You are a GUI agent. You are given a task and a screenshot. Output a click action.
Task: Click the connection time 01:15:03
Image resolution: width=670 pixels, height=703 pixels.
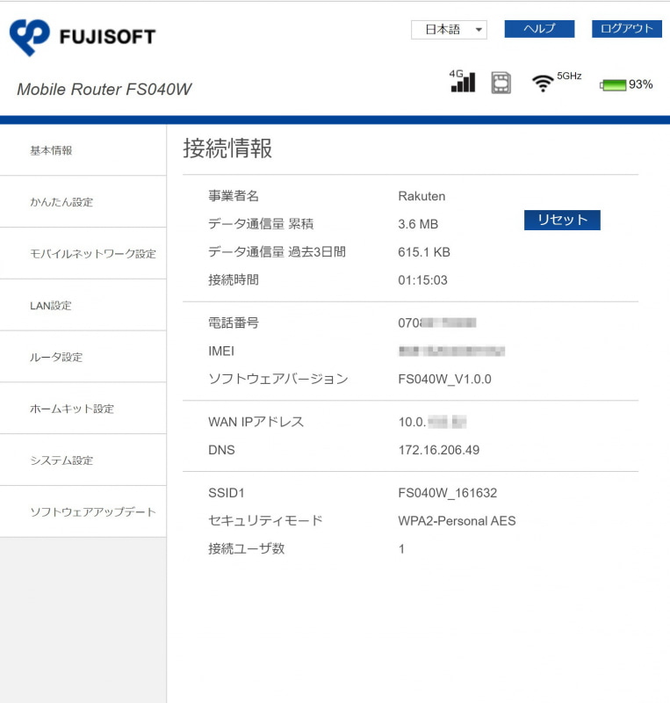coord(422,280)
